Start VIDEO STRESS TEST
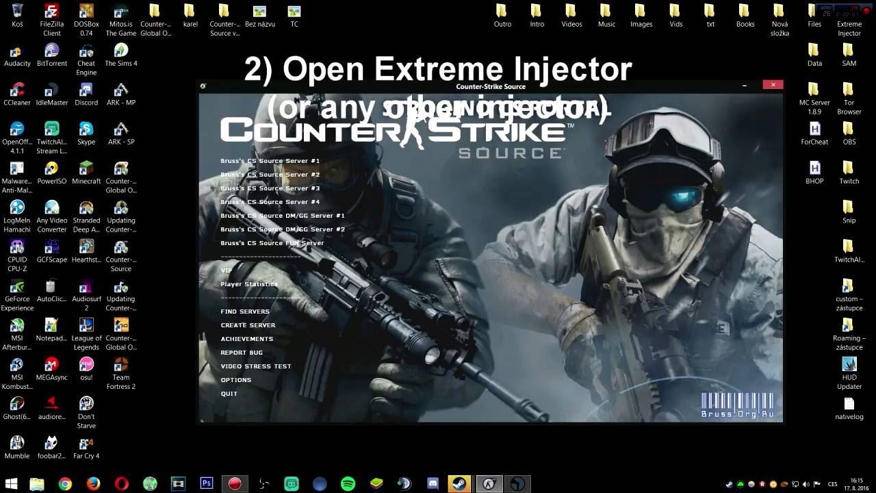The width and height of the screenshot is (876, 493). pos(256,366)
